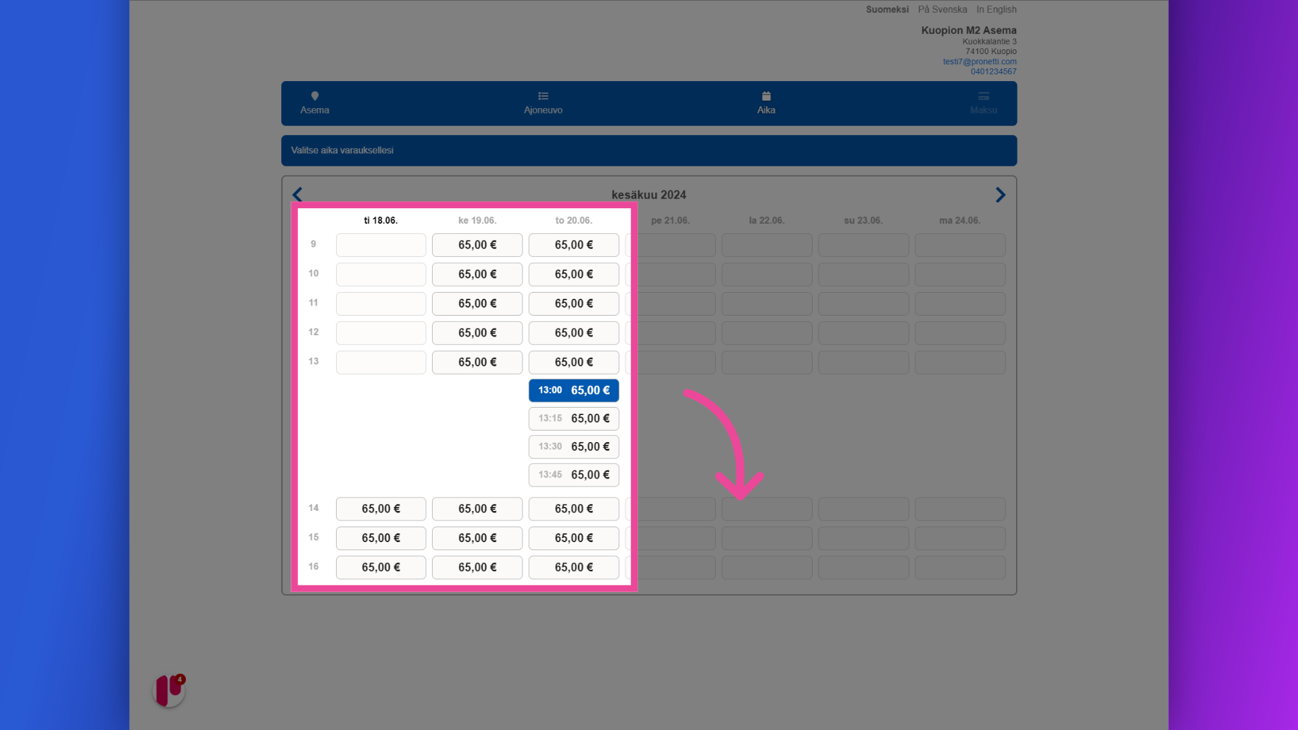Viewport: 1298px width, 730px height.
Task: Choose the 9 o'clock slot on to 20.06.
Action: (x=574, y=245)
